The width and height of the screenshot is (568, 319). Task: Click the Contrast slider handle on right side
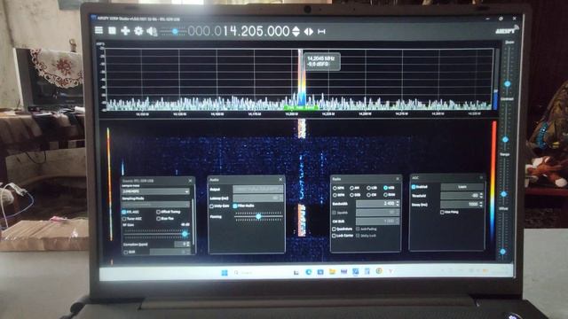point(505,139)
